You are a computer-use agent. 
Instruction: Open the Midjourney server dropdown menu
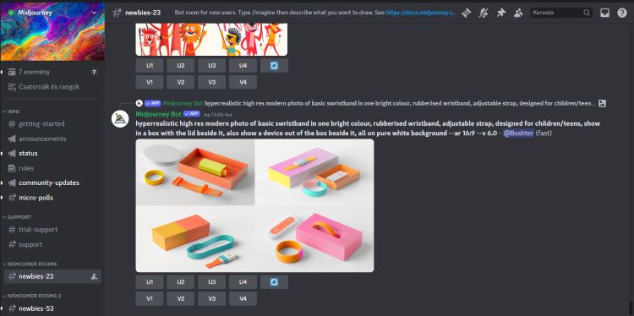pyautogui.click(x=94, y=13)
